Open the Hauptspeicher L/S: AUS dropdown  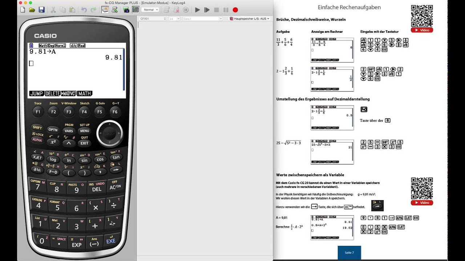point(250,18)
